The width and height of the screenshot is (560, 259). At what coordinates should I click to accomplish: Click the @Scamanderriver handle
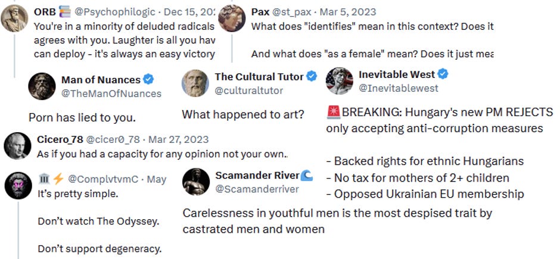pyautogui.click(x=257, y=189)
